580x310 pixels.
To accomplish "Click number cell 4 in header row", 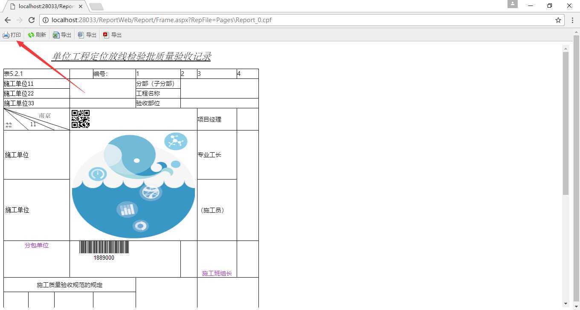I will click(x=248, y=74).
